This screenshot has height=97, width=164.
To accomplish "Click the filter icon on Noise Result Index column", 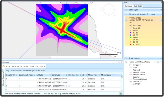I will (35, 75).
